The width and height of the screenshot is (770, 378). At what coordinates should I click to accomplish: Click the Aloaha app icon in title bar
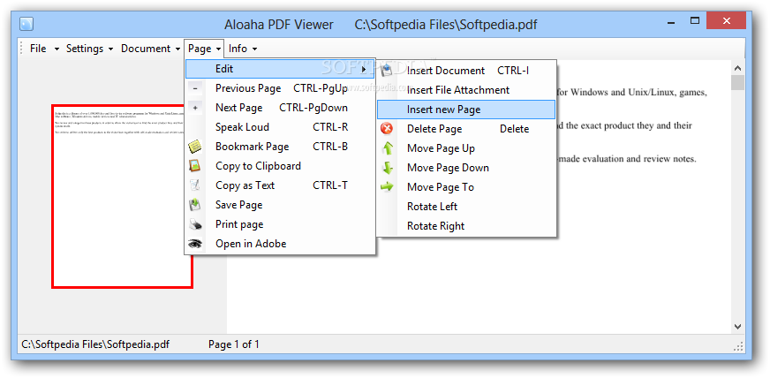(26, 24)
